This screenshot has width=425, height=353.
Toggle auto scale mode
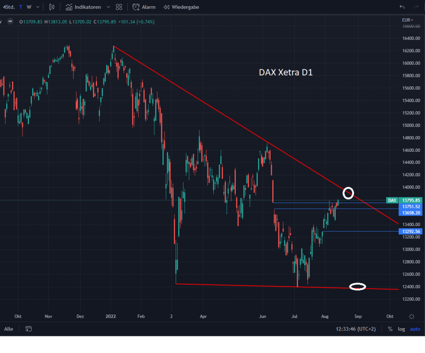click(x=415, y=329)
